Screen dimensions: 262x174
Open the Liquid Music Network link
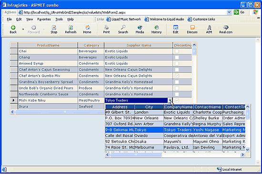click(x=124, y=19)
